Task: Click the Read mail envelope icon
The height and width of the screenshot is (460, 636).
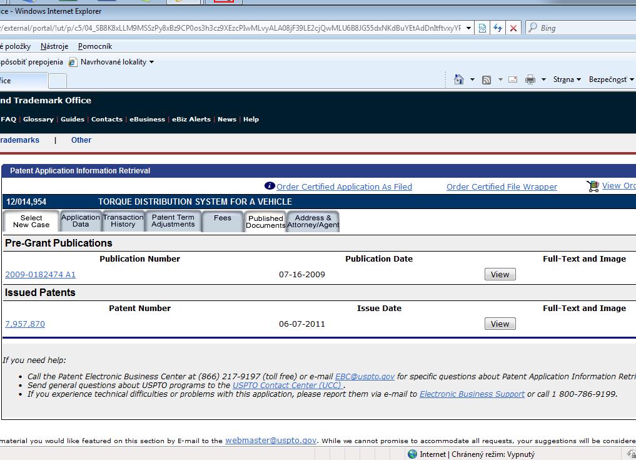Action: pos(513,79)
